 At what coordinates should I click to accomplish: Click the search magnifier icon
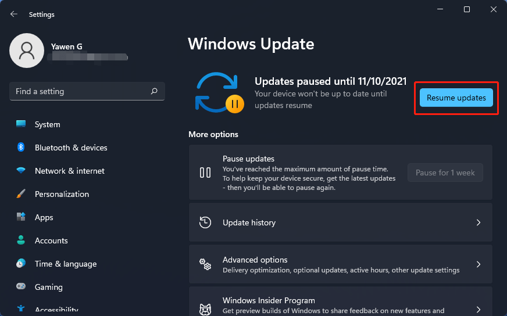click(x=154, y=91)
